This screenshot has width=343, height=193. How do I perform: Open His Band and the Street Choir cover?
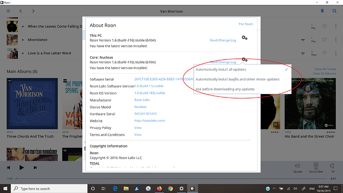coord(310,103)
